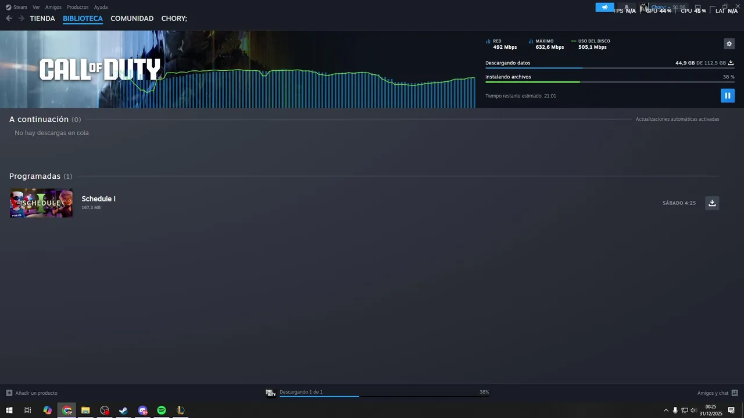Click the Schedule I download-now arrow icon
The image size is (744, 418).
[712, 203]
